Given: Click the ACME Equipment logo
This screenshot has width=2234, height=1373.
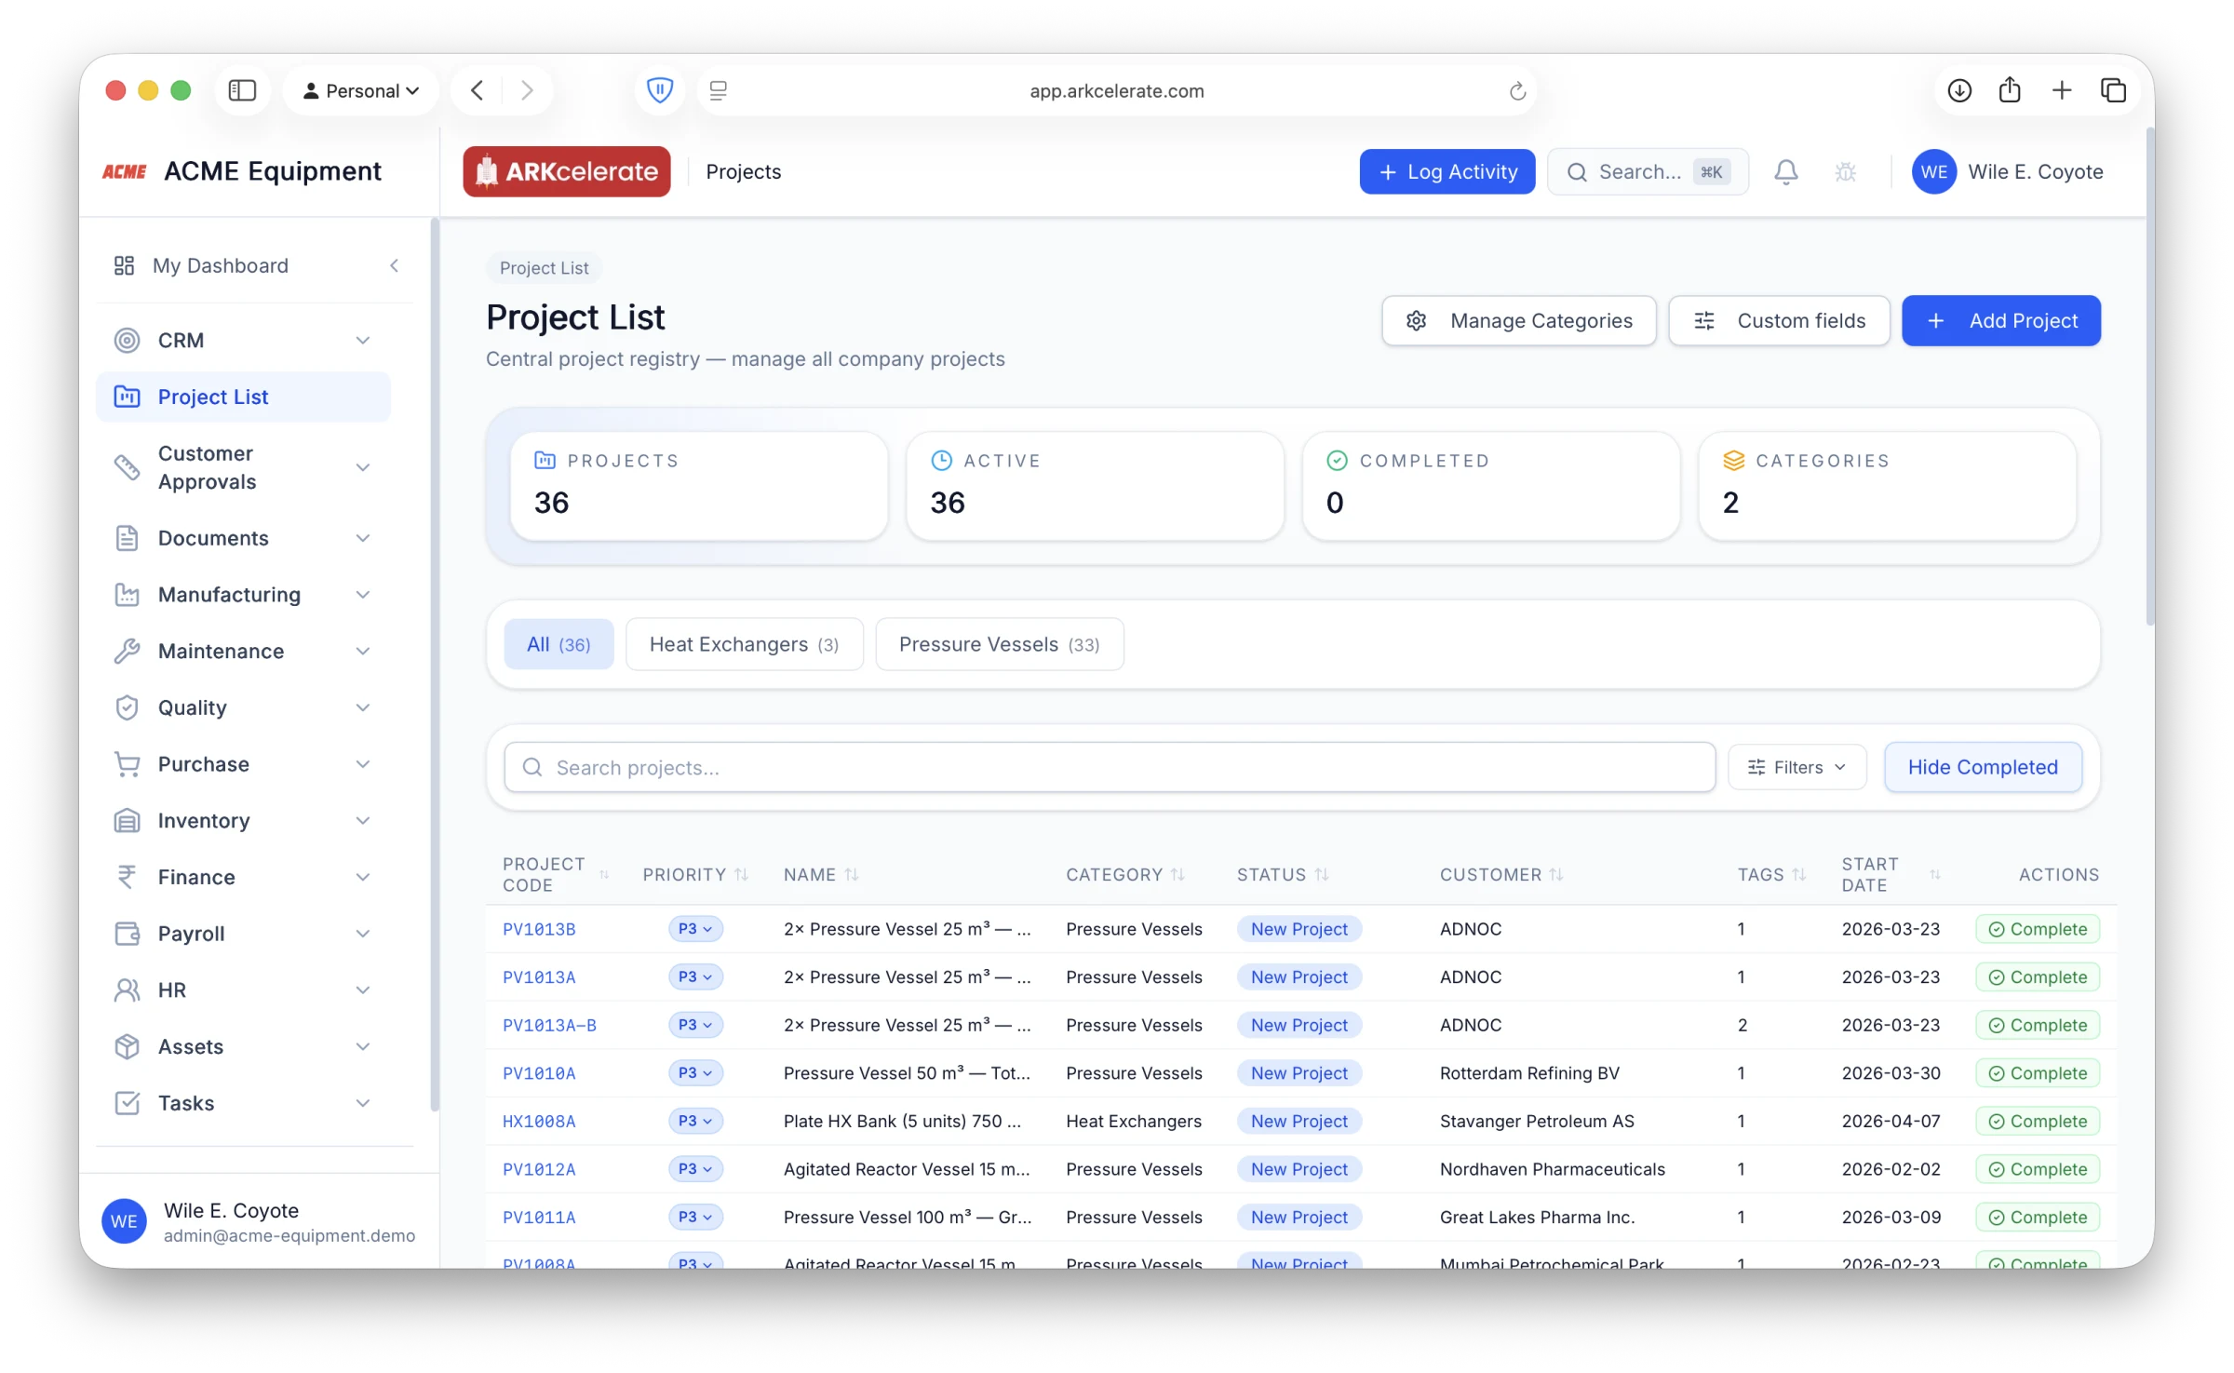Looking at the screenshot, I should pos(125,171).
